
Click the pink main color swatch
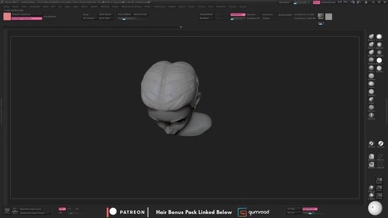[7, 16]
